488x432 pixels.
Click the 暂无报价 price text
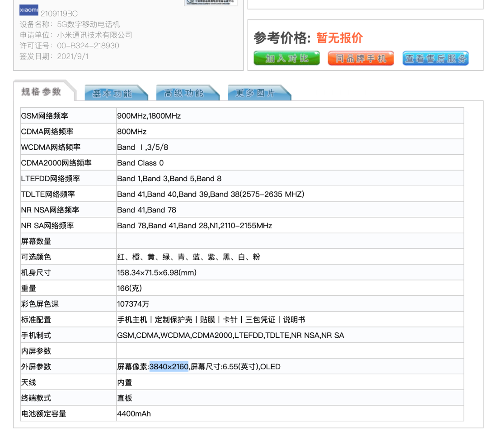340,38
